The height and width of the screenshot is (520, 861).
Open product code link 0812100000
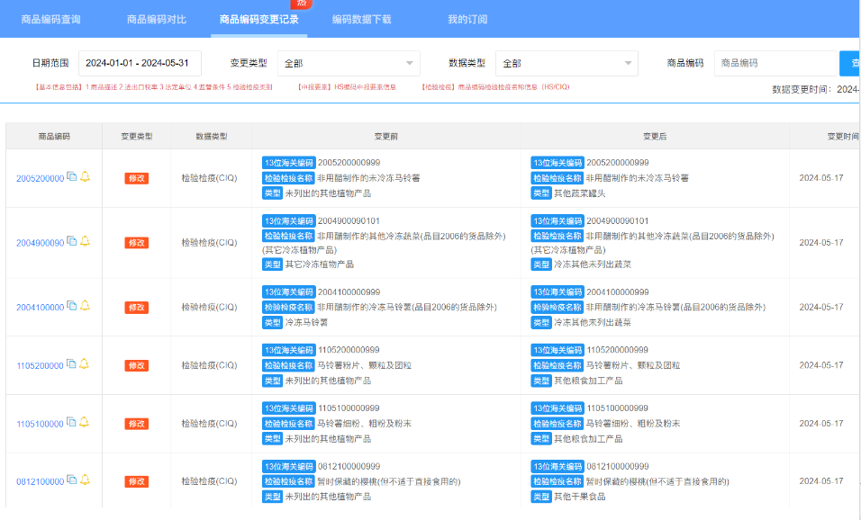[x=41, y=481]
